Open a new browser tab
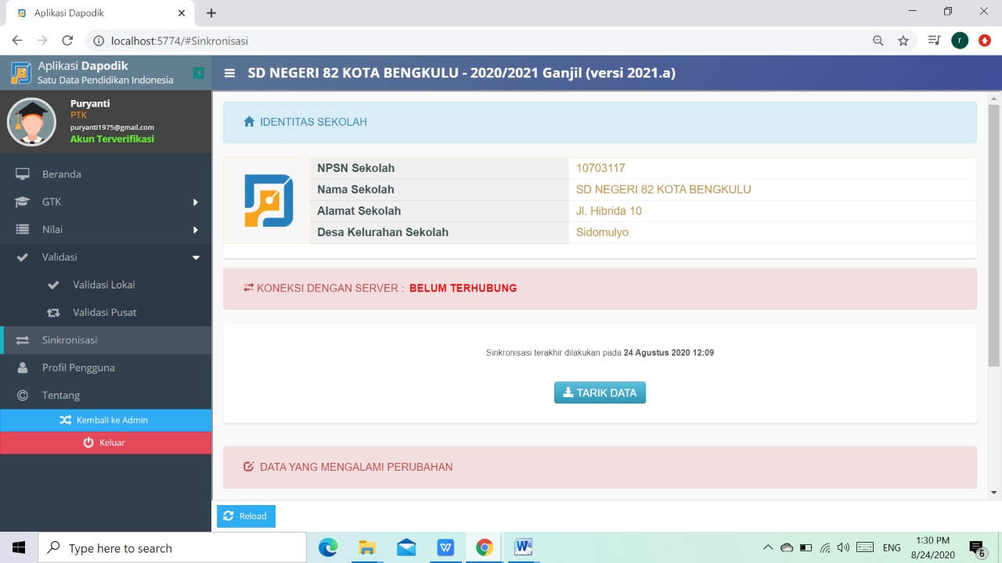This screenshot has width=1002, height=563. (x=211, y=13)
